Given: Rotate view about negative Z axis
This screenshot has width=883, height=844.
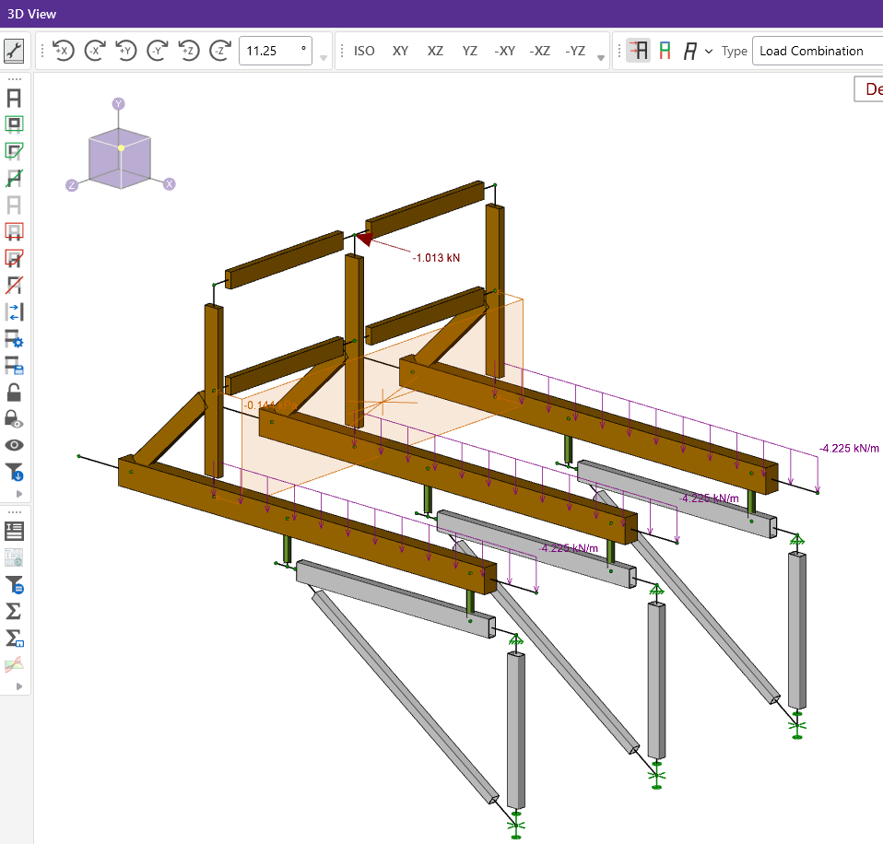Looking at the screenshot, I should click(219, 51).
